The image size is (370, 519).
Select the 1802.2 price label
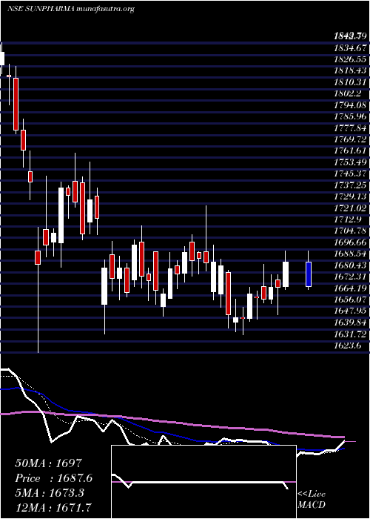pyautogui.click(x=348, y=93)
